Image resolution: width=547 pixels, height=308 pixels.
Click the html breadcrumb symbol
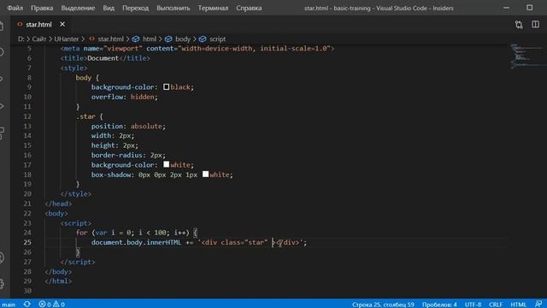click(144, 38)
